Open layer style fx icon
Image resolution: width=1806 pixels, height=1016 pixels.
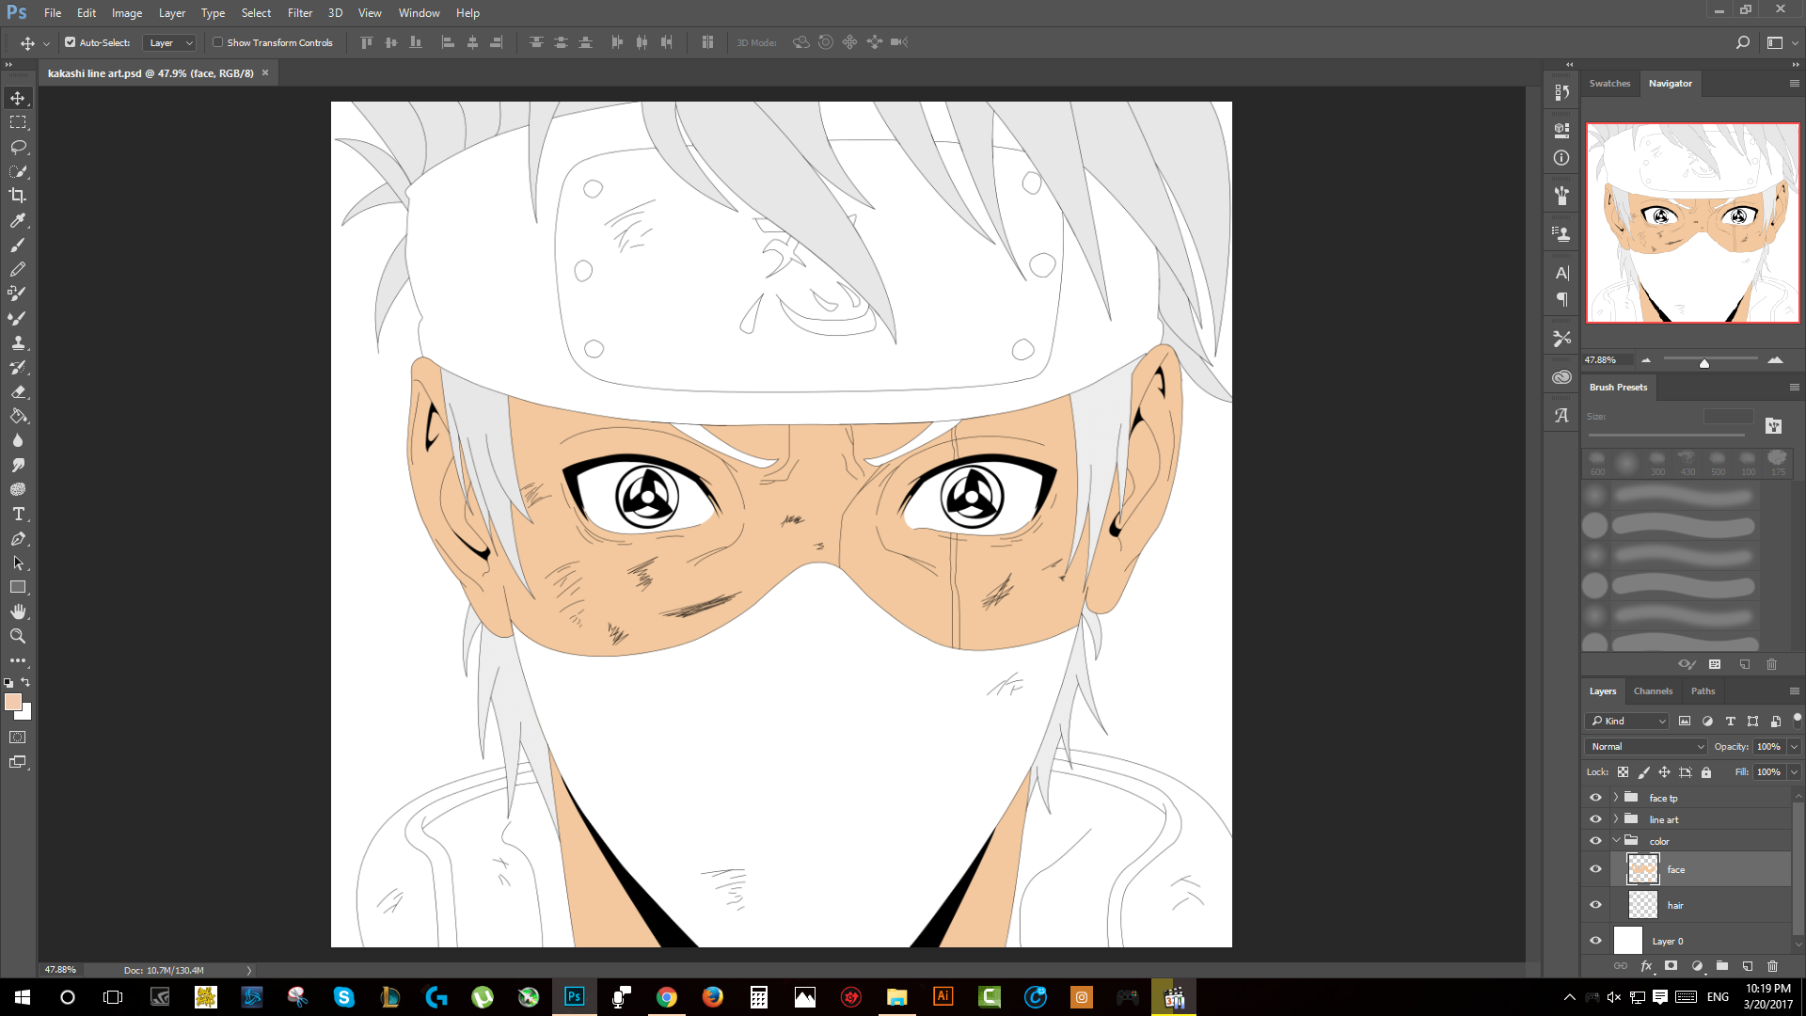[x=1646, y=966]
